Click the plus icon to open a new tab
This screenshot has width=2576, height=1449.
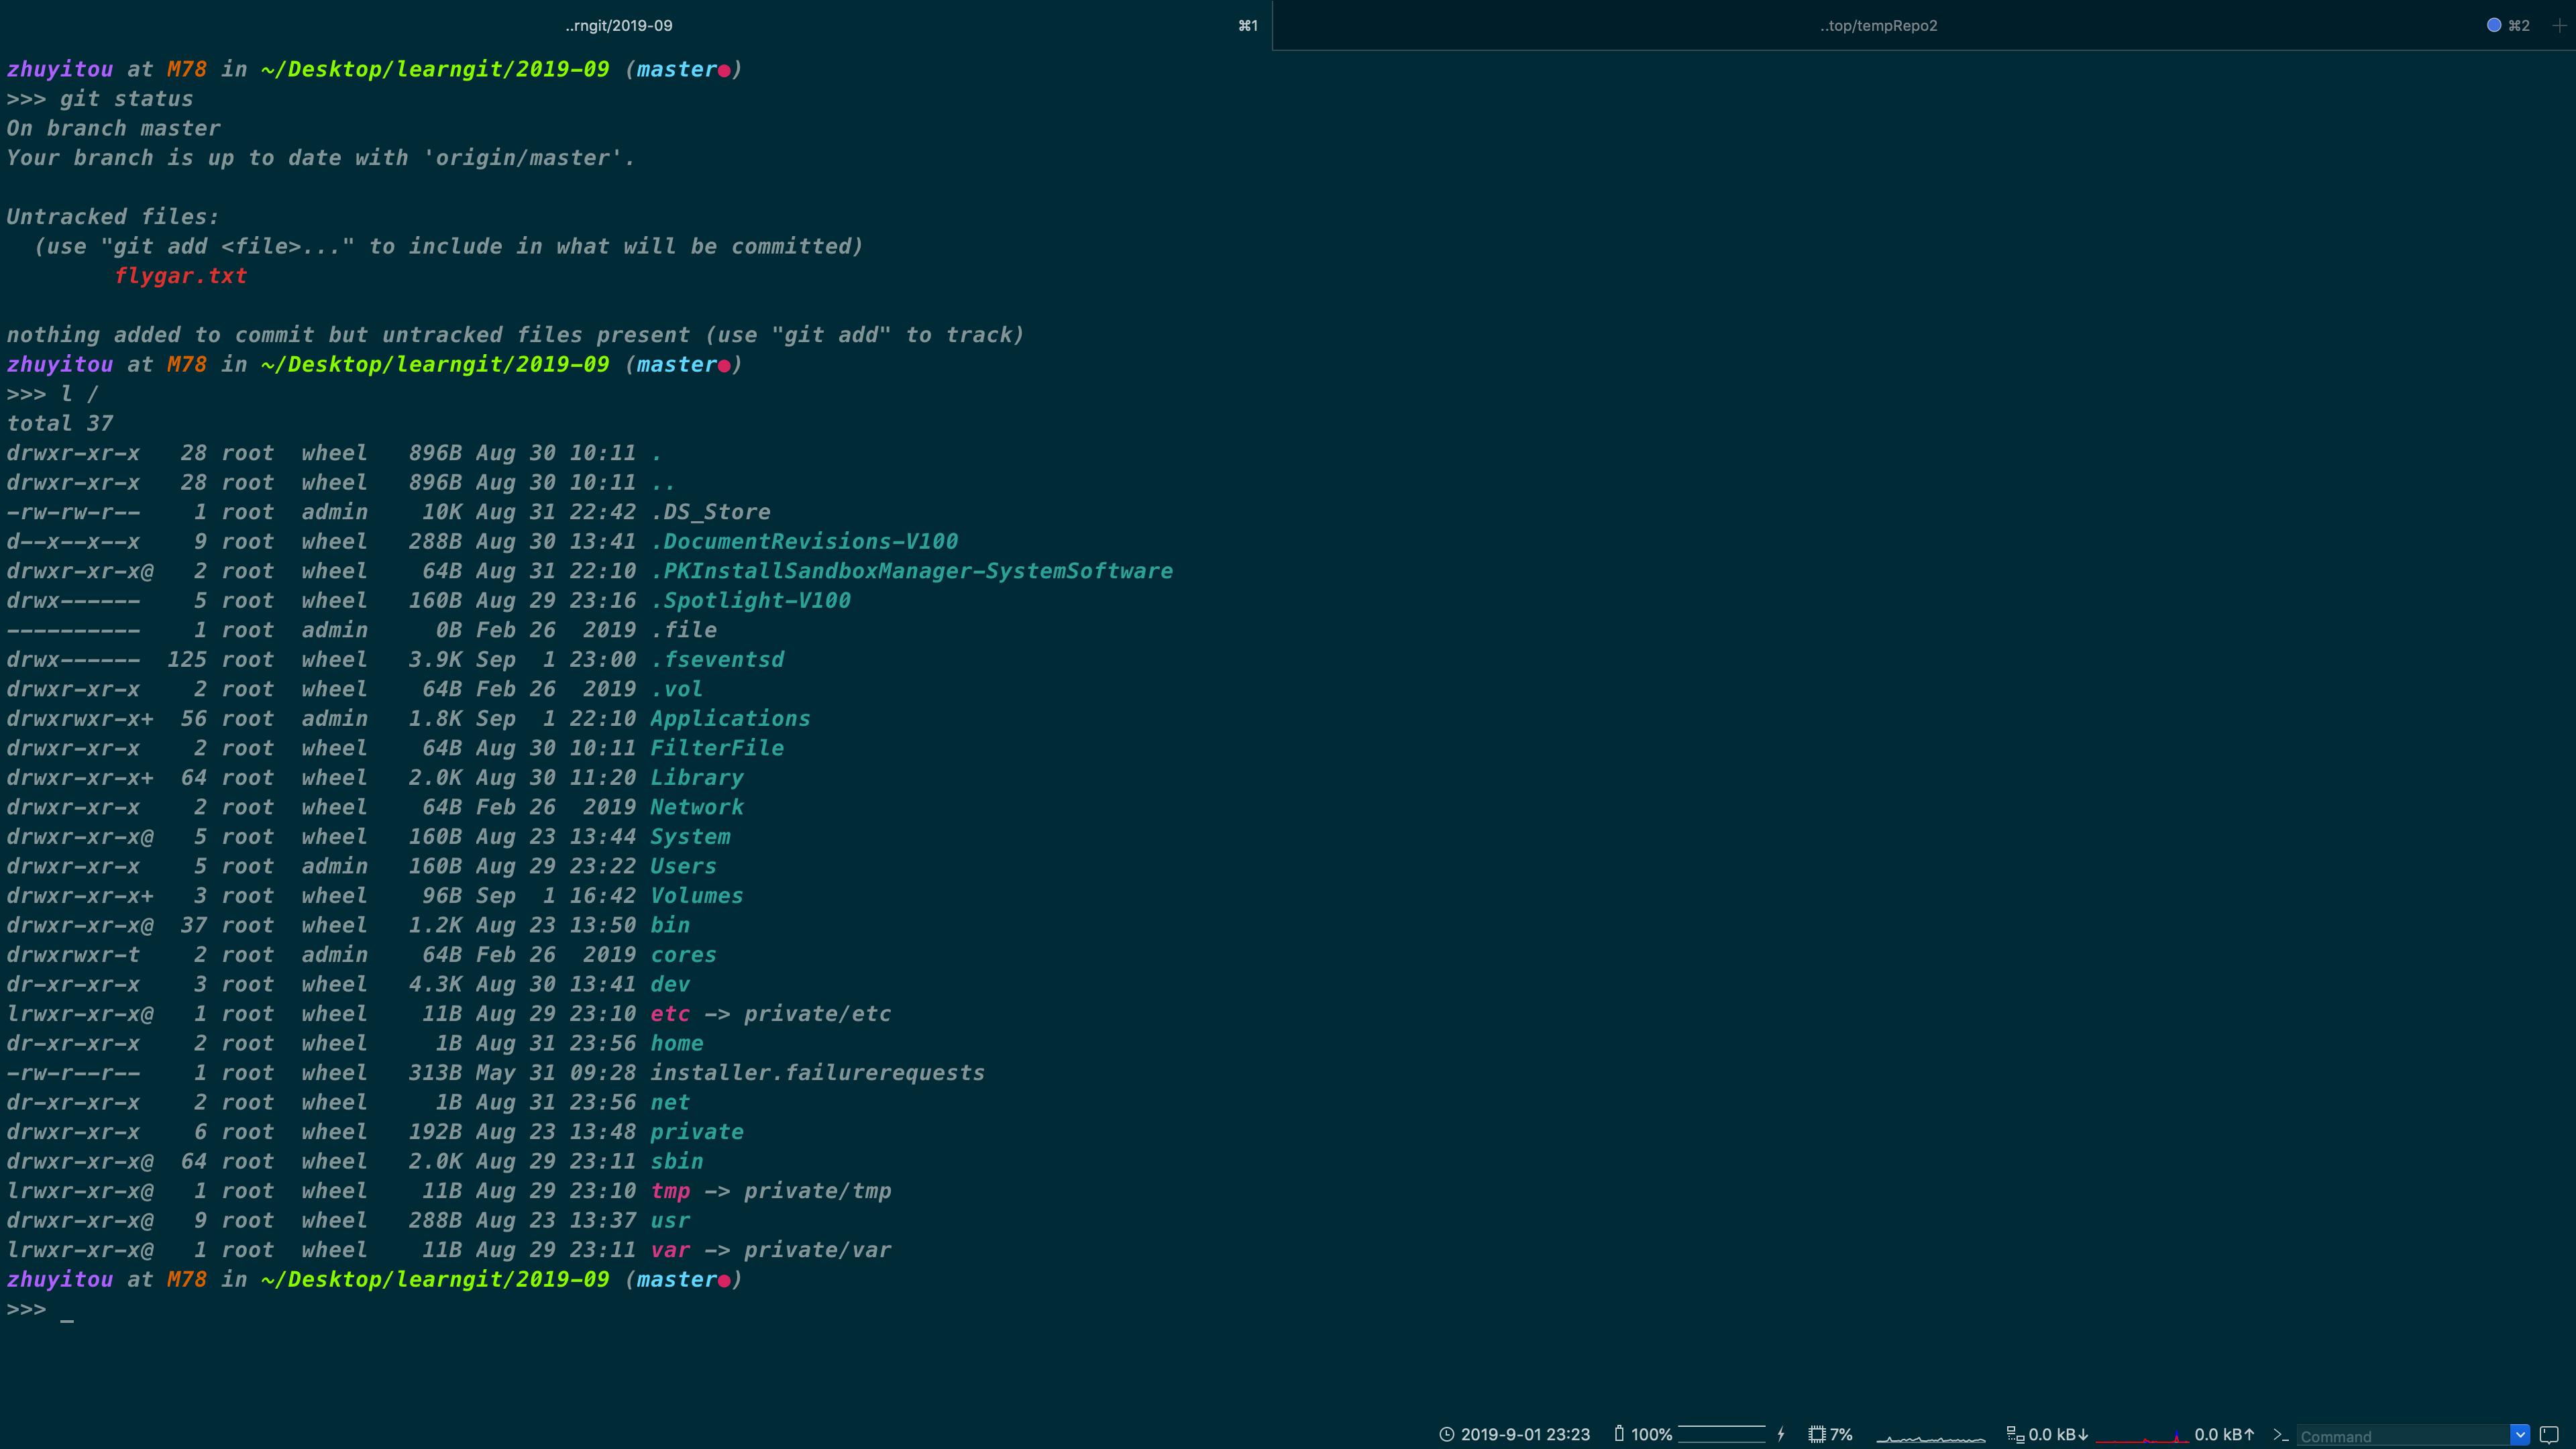point(2560,25)
